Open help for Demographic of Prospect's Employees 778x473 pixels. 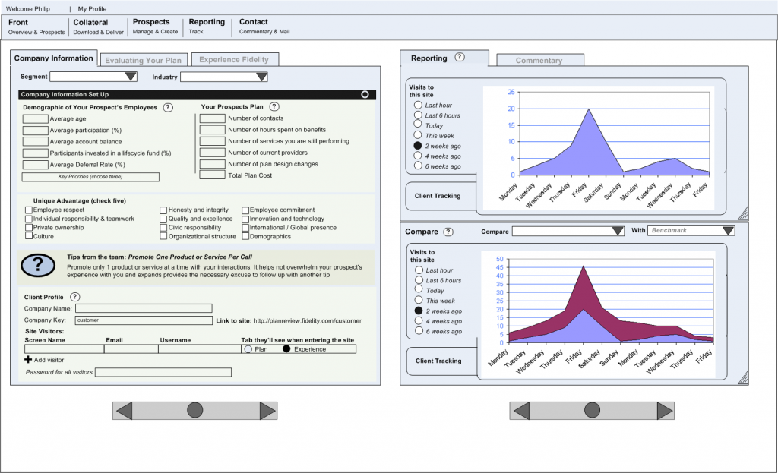(x=168, y=107)
